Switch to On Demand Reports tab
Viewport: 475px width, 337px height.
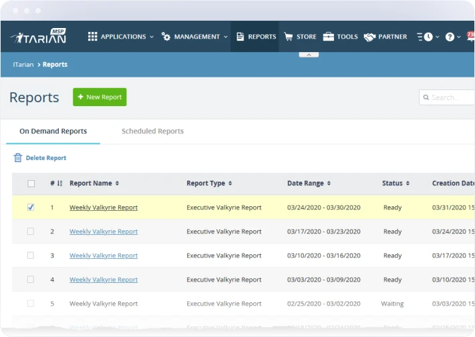coord(53,131)
